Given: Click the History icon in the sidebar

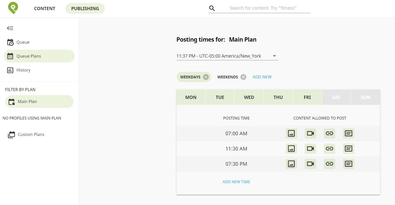Looking at the screenshot, I should click(x=10, y=70).
